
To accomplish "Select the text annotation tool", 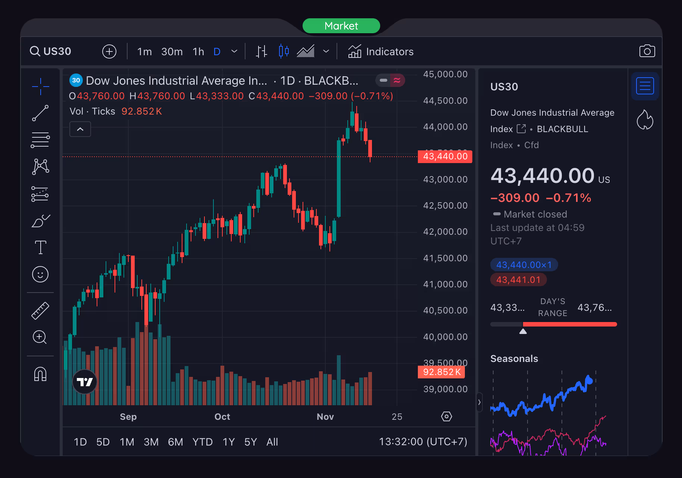I will (x=40, y=247).
